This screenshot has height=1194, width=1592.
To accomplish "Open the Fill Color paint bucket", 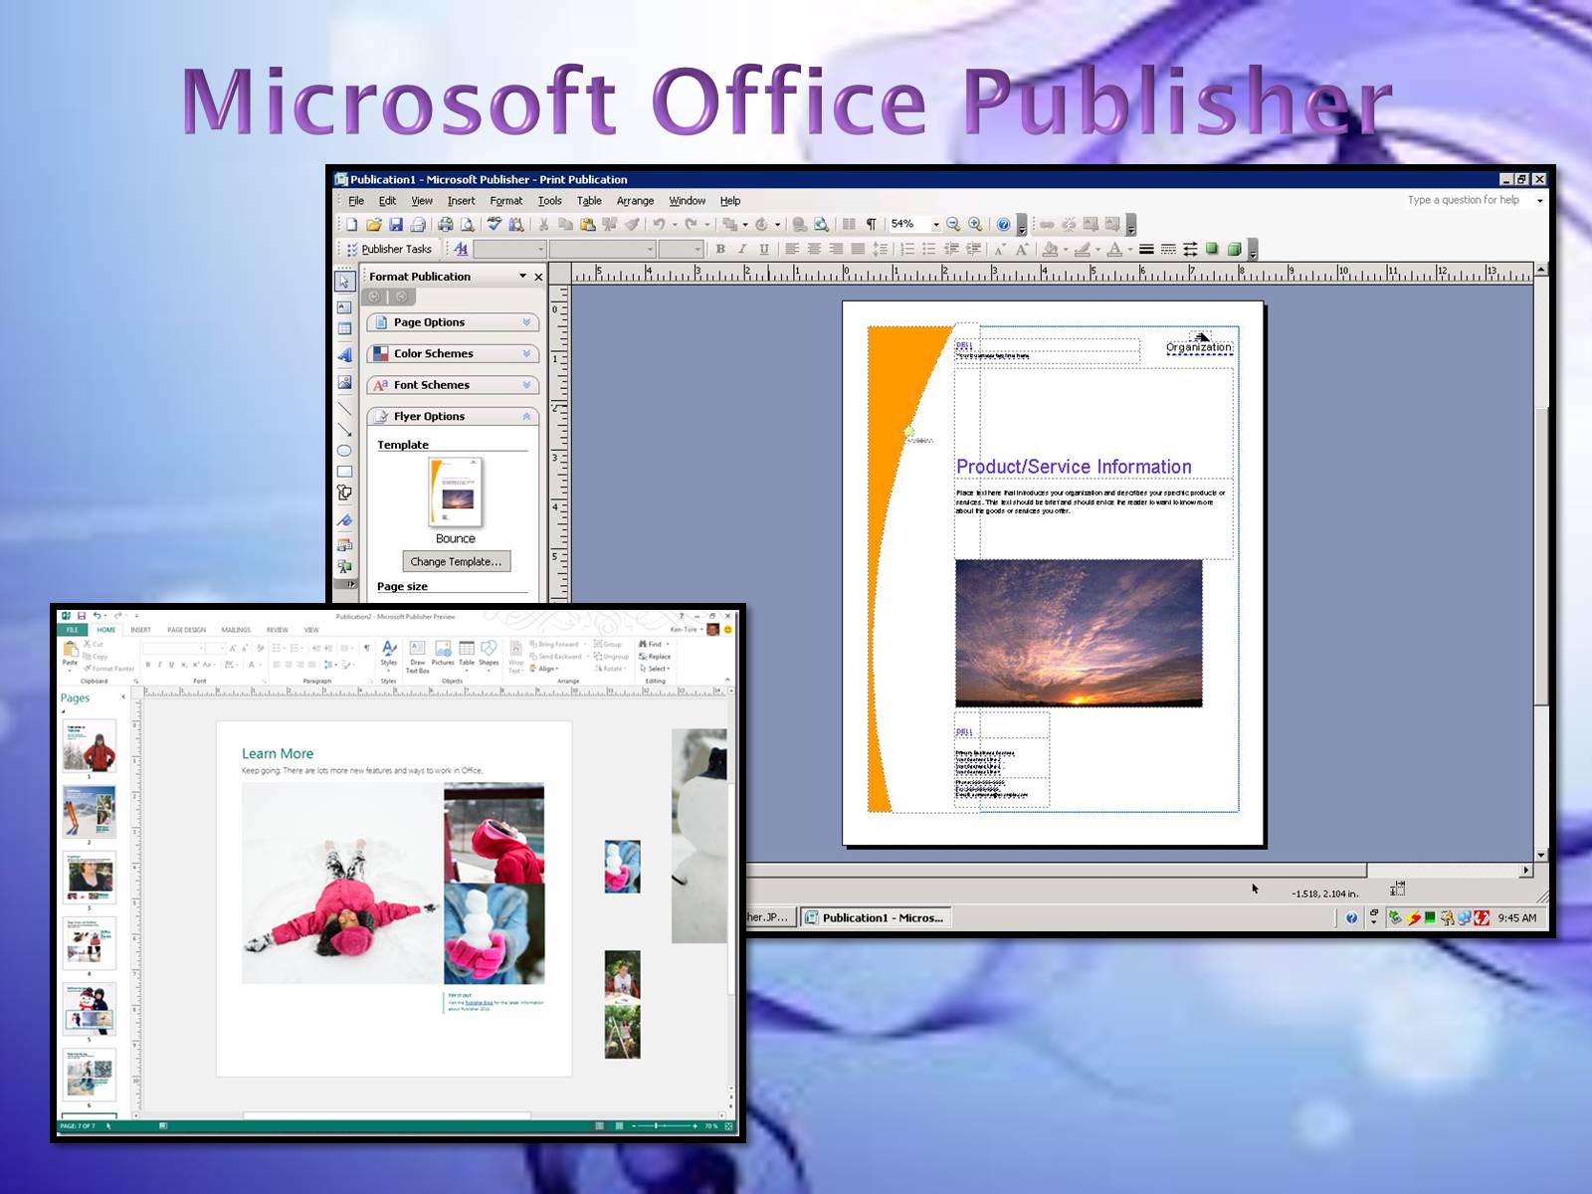I will [1050, 249].
